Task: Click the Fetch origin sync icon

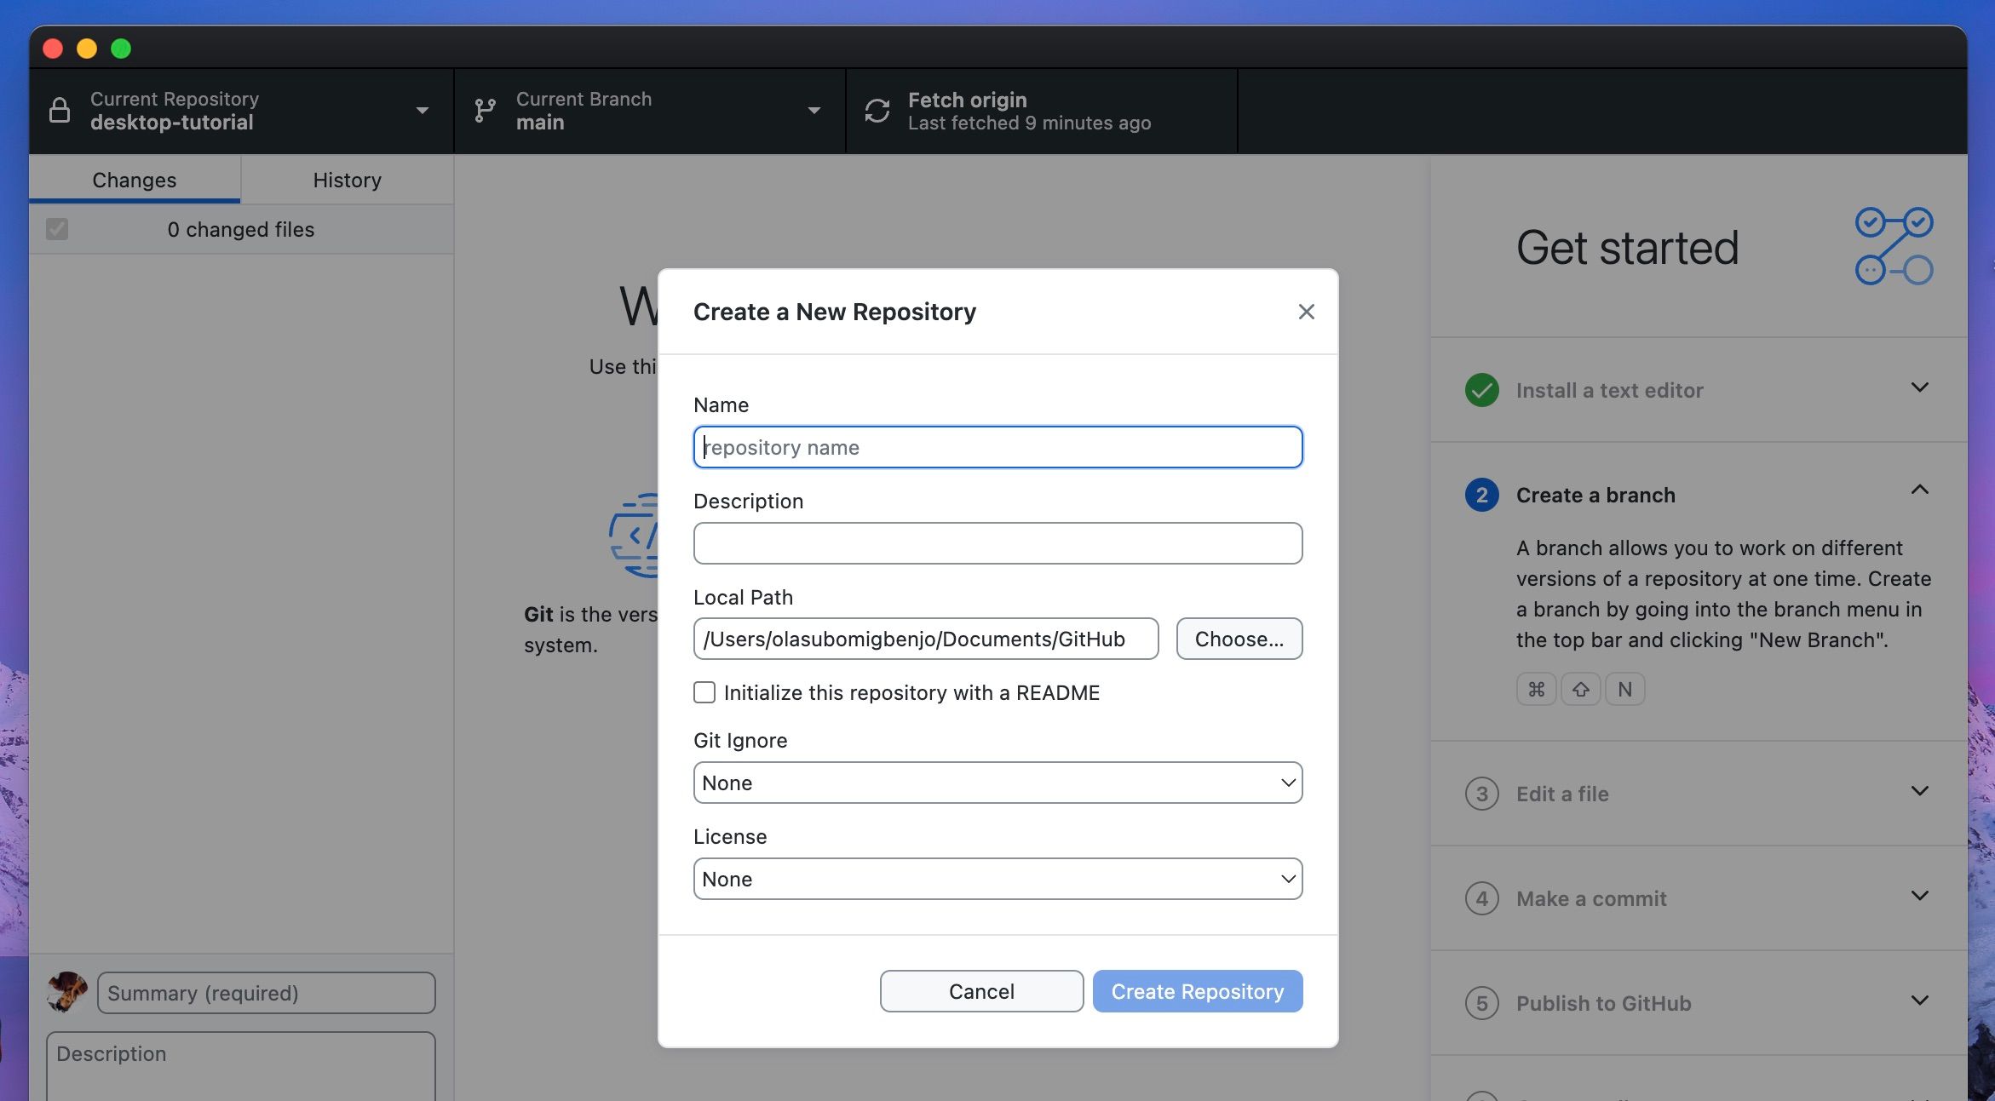Action: [x=876, y=110]
